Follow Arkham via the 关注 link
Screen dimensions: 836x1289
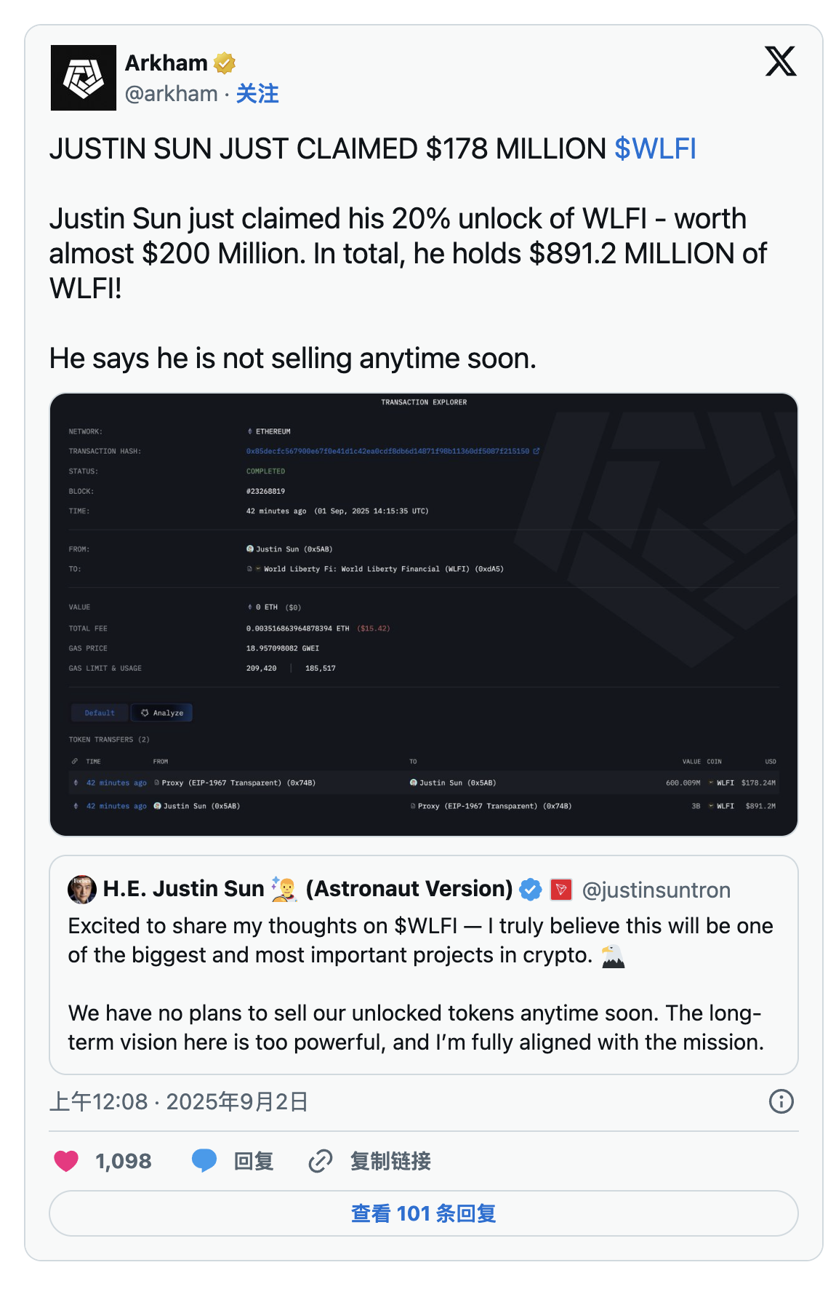(257, 94)
